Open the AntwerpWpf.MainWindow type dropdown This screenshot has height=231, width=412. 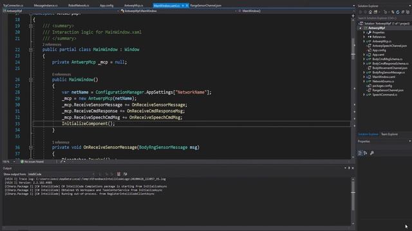179,11
